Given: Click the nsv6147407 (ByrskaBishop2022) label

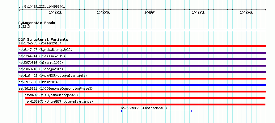Looking at the screenshot, I should [x=45, y=50].
